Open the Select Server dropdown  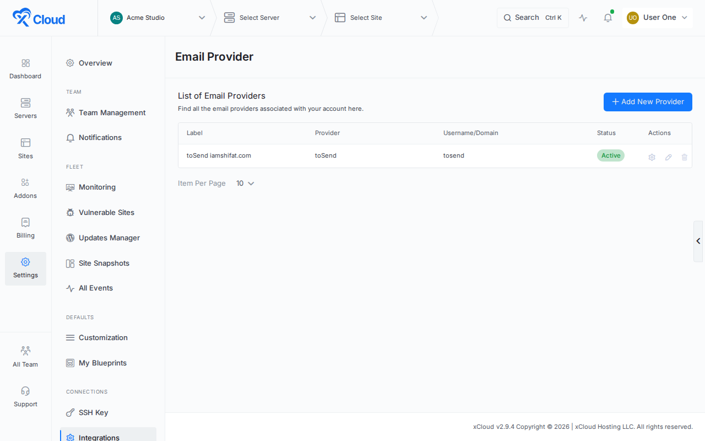point(270,18)
